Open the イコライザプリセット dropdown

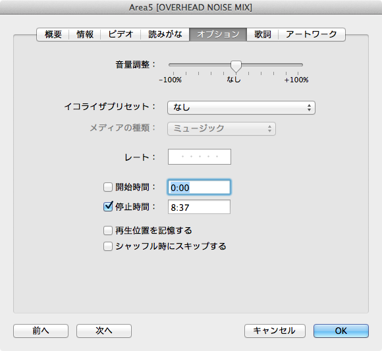pyautogui.click(x=241, y=107)
